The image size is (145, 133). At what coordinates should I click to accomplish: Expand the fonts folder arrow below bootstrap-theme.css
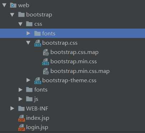(20, 90)
